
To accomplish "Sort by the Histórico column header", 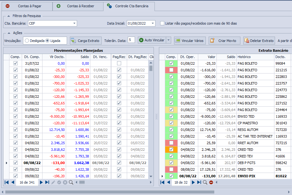I will click(255, 57).
